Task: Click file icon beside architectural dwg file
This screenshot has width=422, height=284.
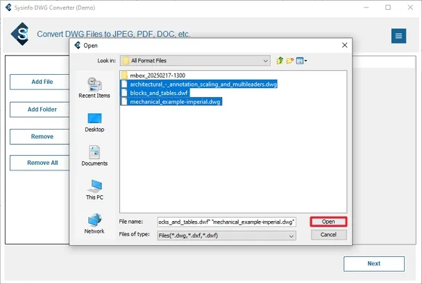Action: pyautogui.click(x=124, y=84)
